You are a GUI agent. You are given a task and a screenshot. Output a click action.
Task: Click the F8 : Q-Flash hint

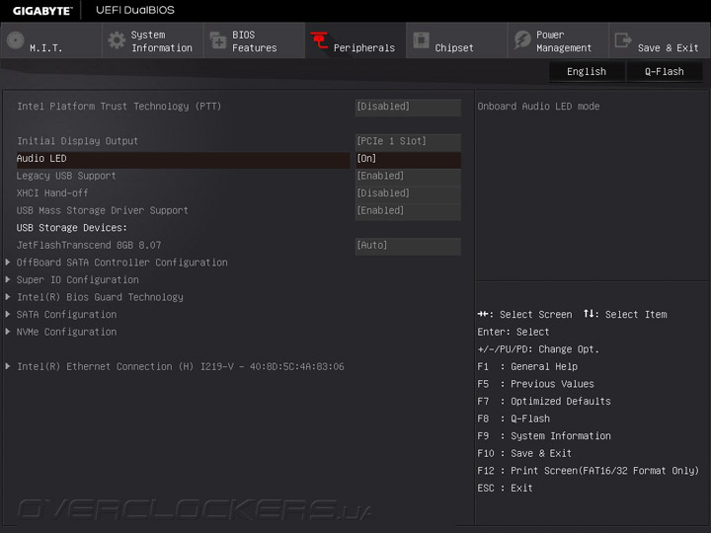(513, 419)
